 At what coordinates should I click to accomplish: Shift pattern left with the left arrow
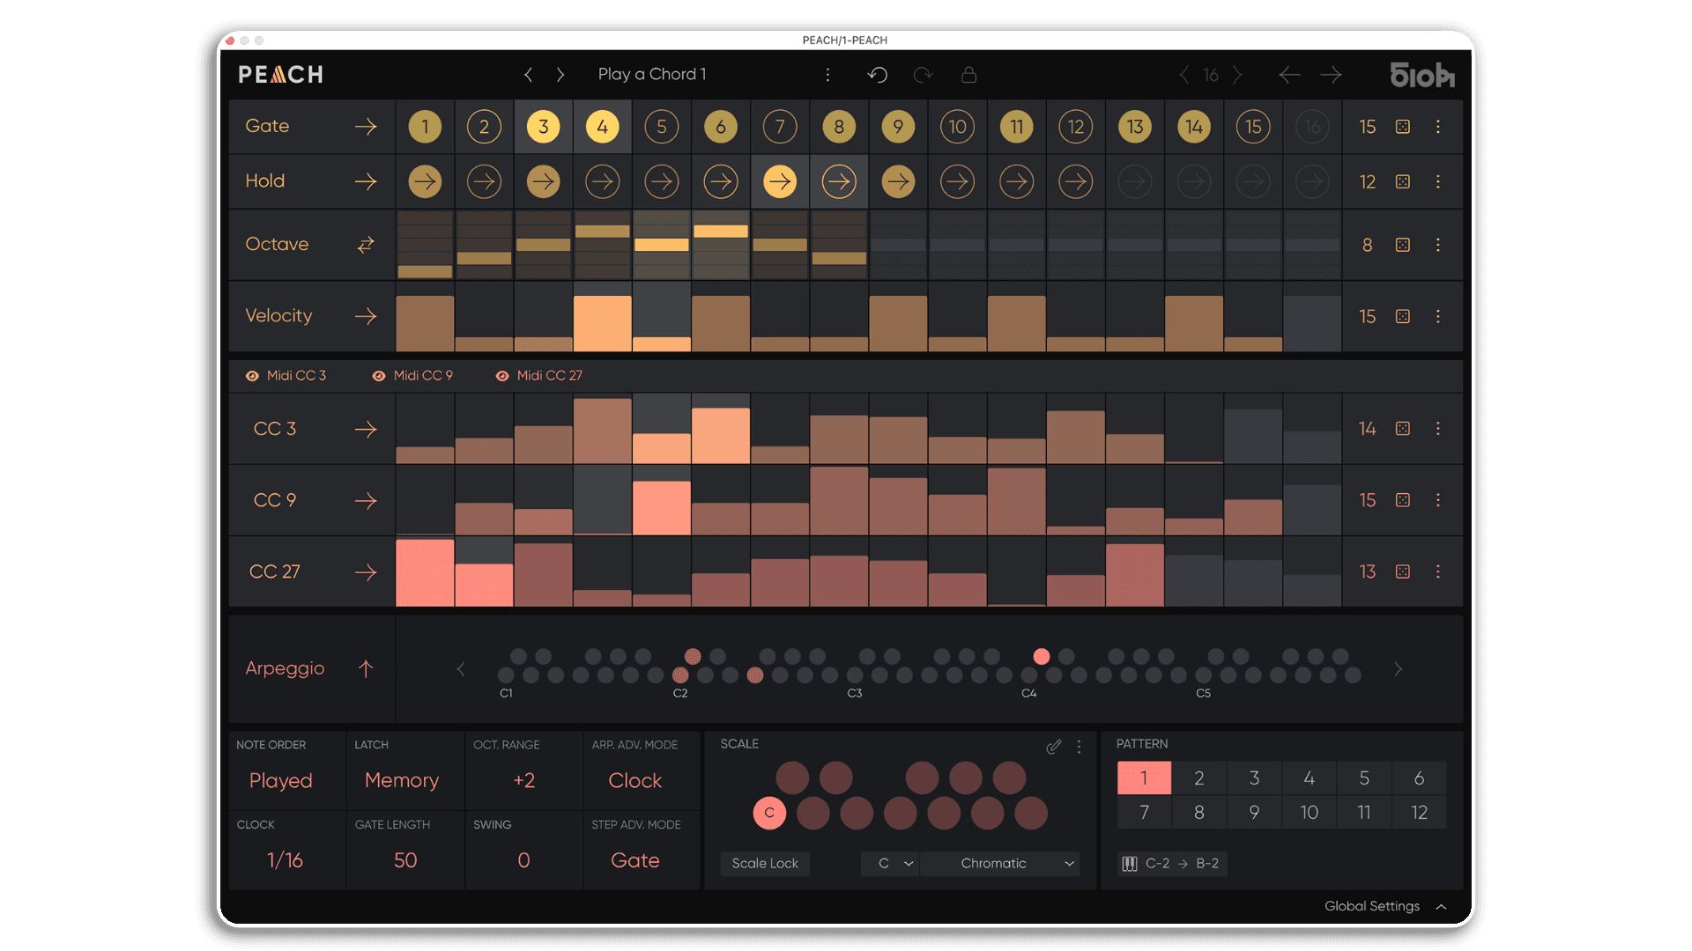pos(1289,75)
